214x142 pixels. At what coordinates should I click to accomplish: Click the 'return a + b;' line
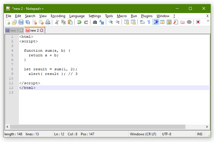point(43,55)
